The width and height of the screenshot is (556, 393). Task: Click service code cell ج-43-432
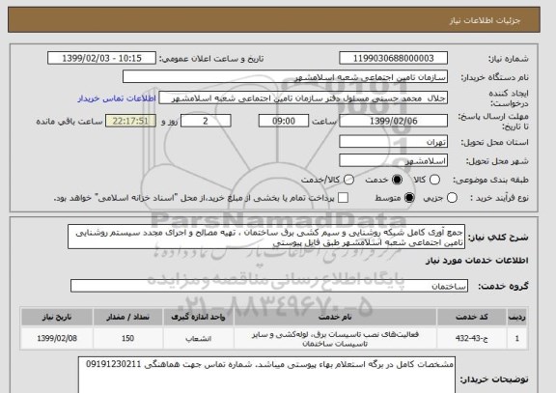pos(472,338)
